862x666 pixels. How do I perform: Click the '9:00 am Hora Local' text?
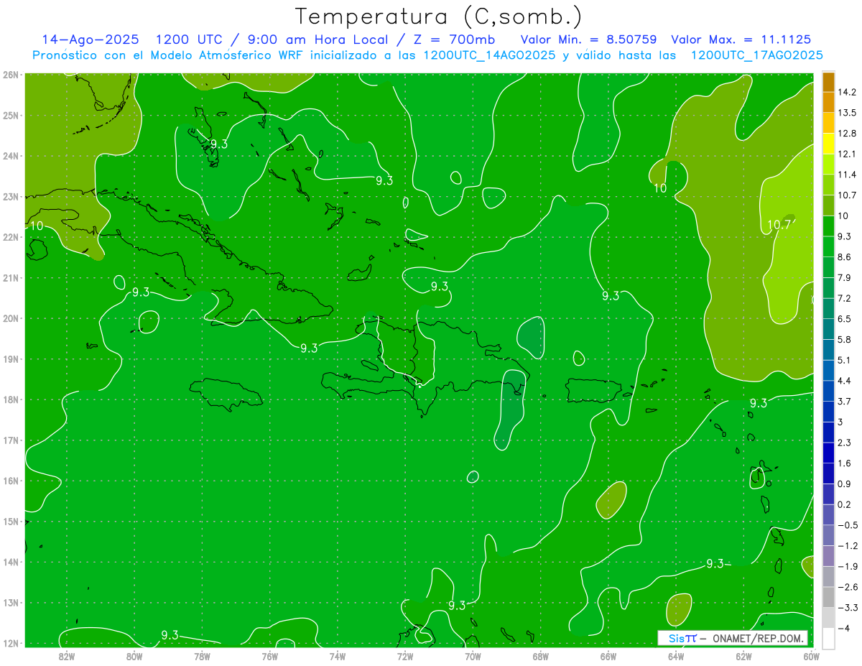click(x=318, y=40)
